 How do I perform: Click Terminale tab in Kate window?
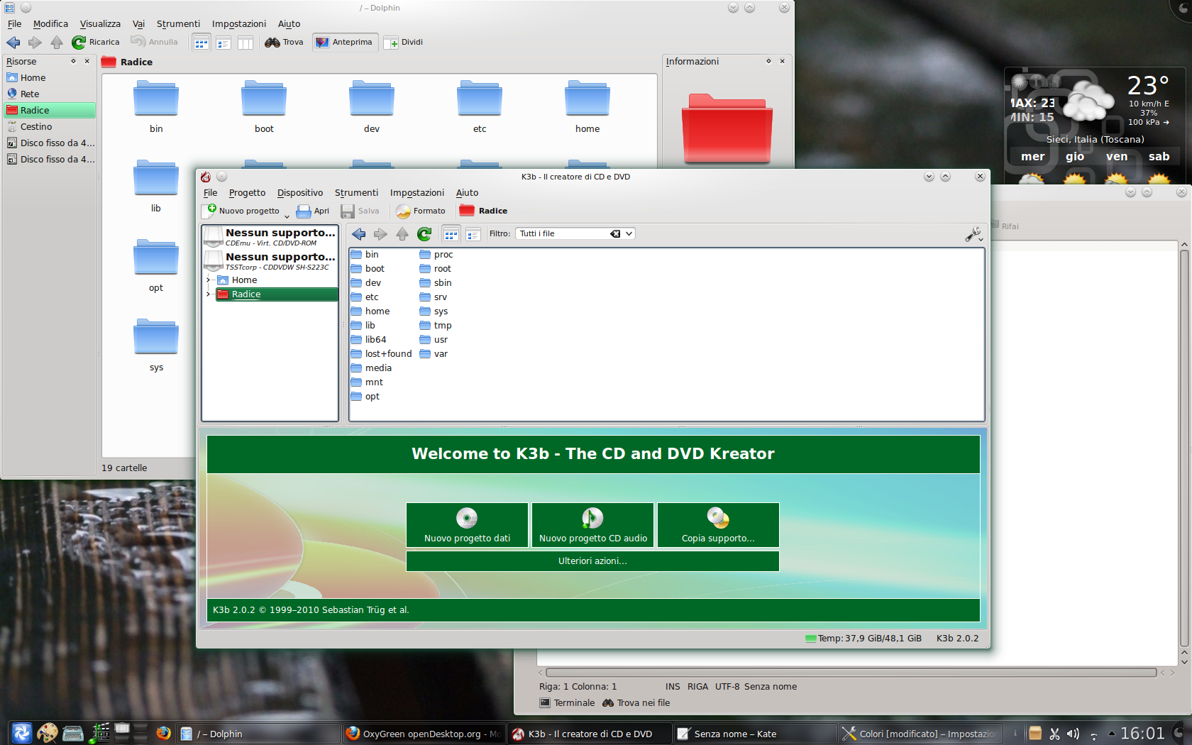point(567,703)
